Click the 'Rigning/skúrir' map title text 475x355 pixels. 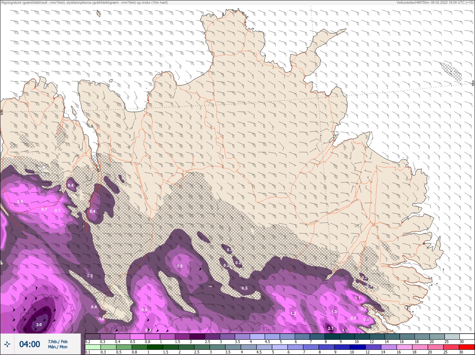pyautogui.click(x=84, y=3)
